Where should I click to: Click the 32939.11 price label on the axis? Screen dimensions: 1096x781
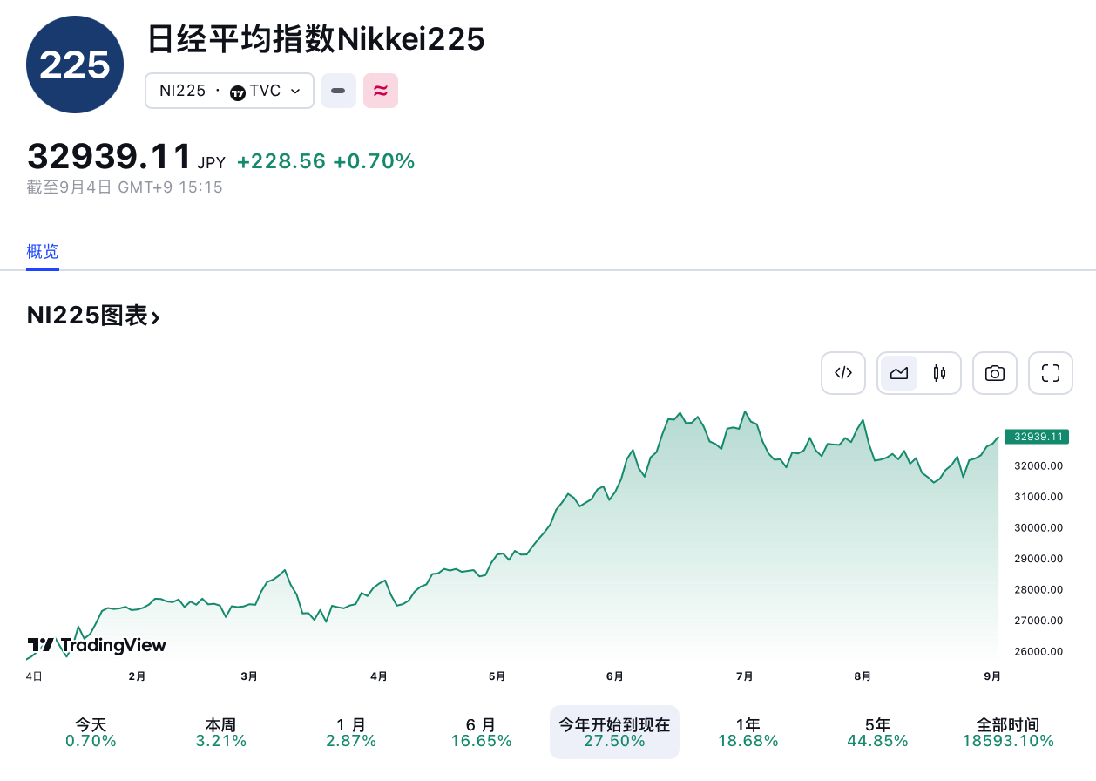(1037, 437)
